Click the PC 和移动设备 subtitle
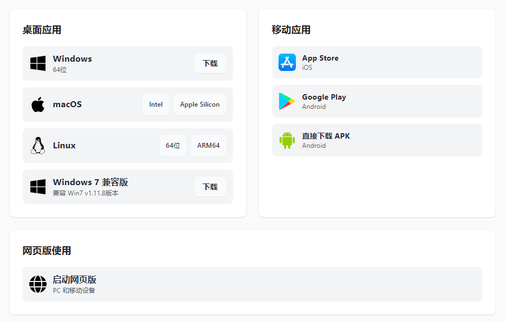 (74, 291)
